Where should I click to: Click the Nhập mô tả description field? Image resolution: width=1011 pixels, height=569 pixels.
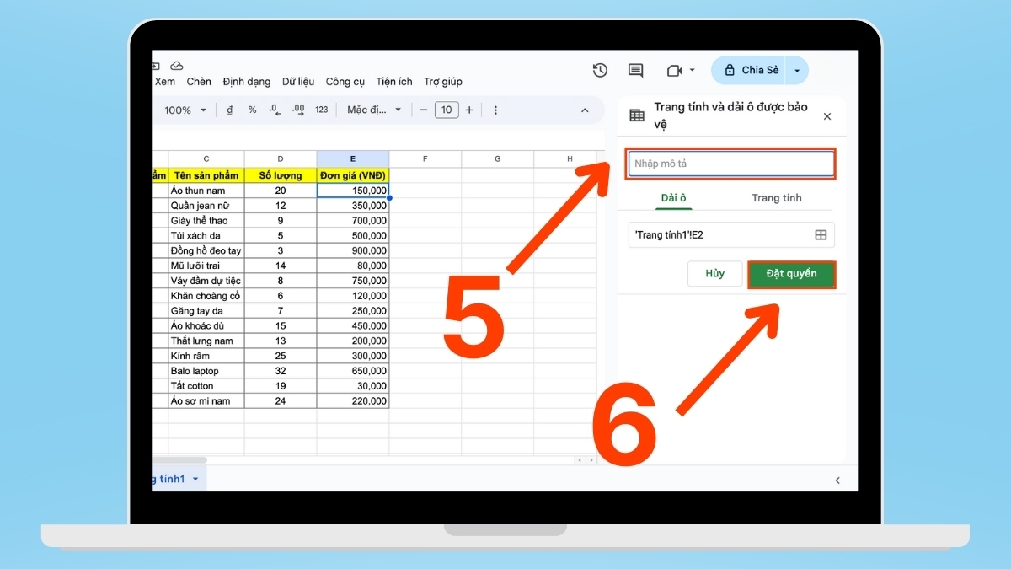[x=730, y=164]
